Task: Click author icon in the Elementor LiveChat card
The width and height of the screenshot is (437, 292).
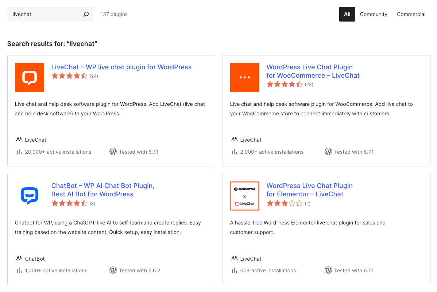Action: 235,258
